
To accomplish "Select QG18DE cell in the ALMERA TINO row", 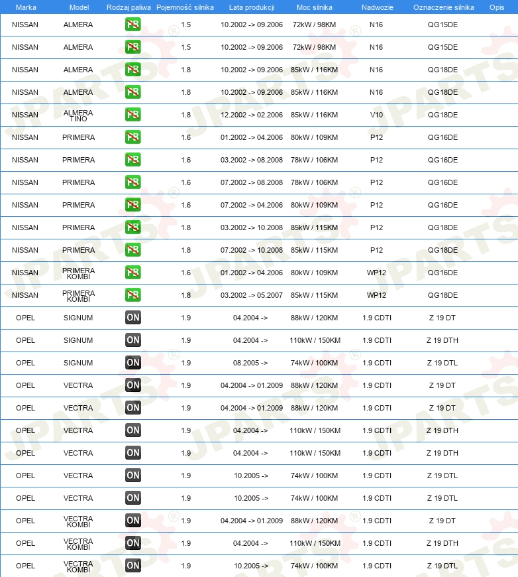I will coord(442,115).
